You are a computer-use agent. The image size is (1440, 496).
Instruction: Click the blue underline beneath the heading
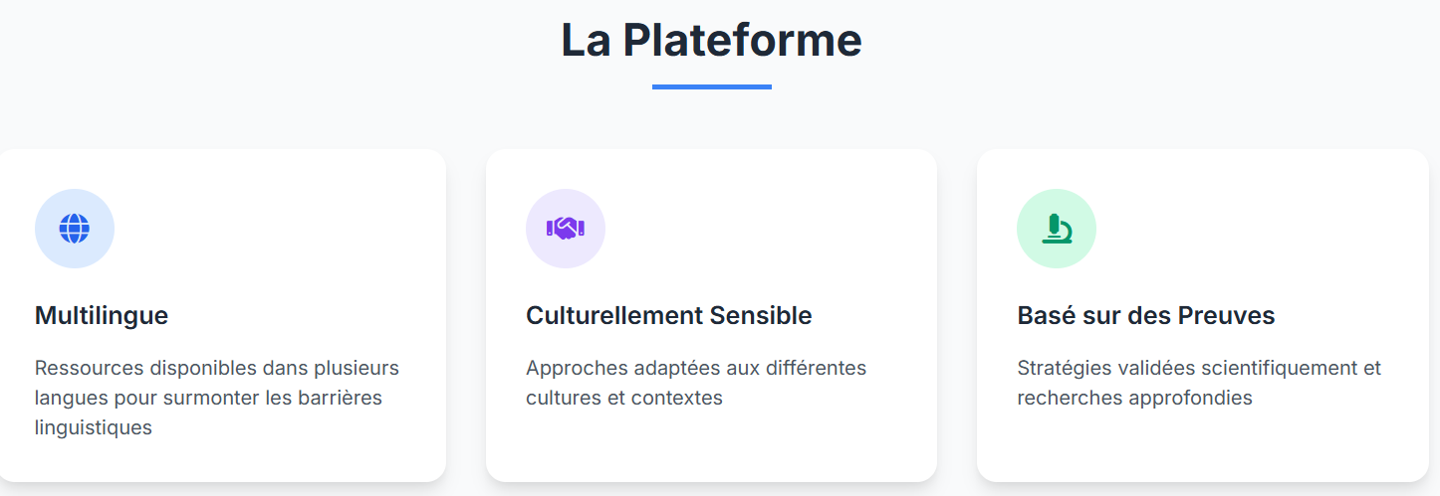pos(712,86)
